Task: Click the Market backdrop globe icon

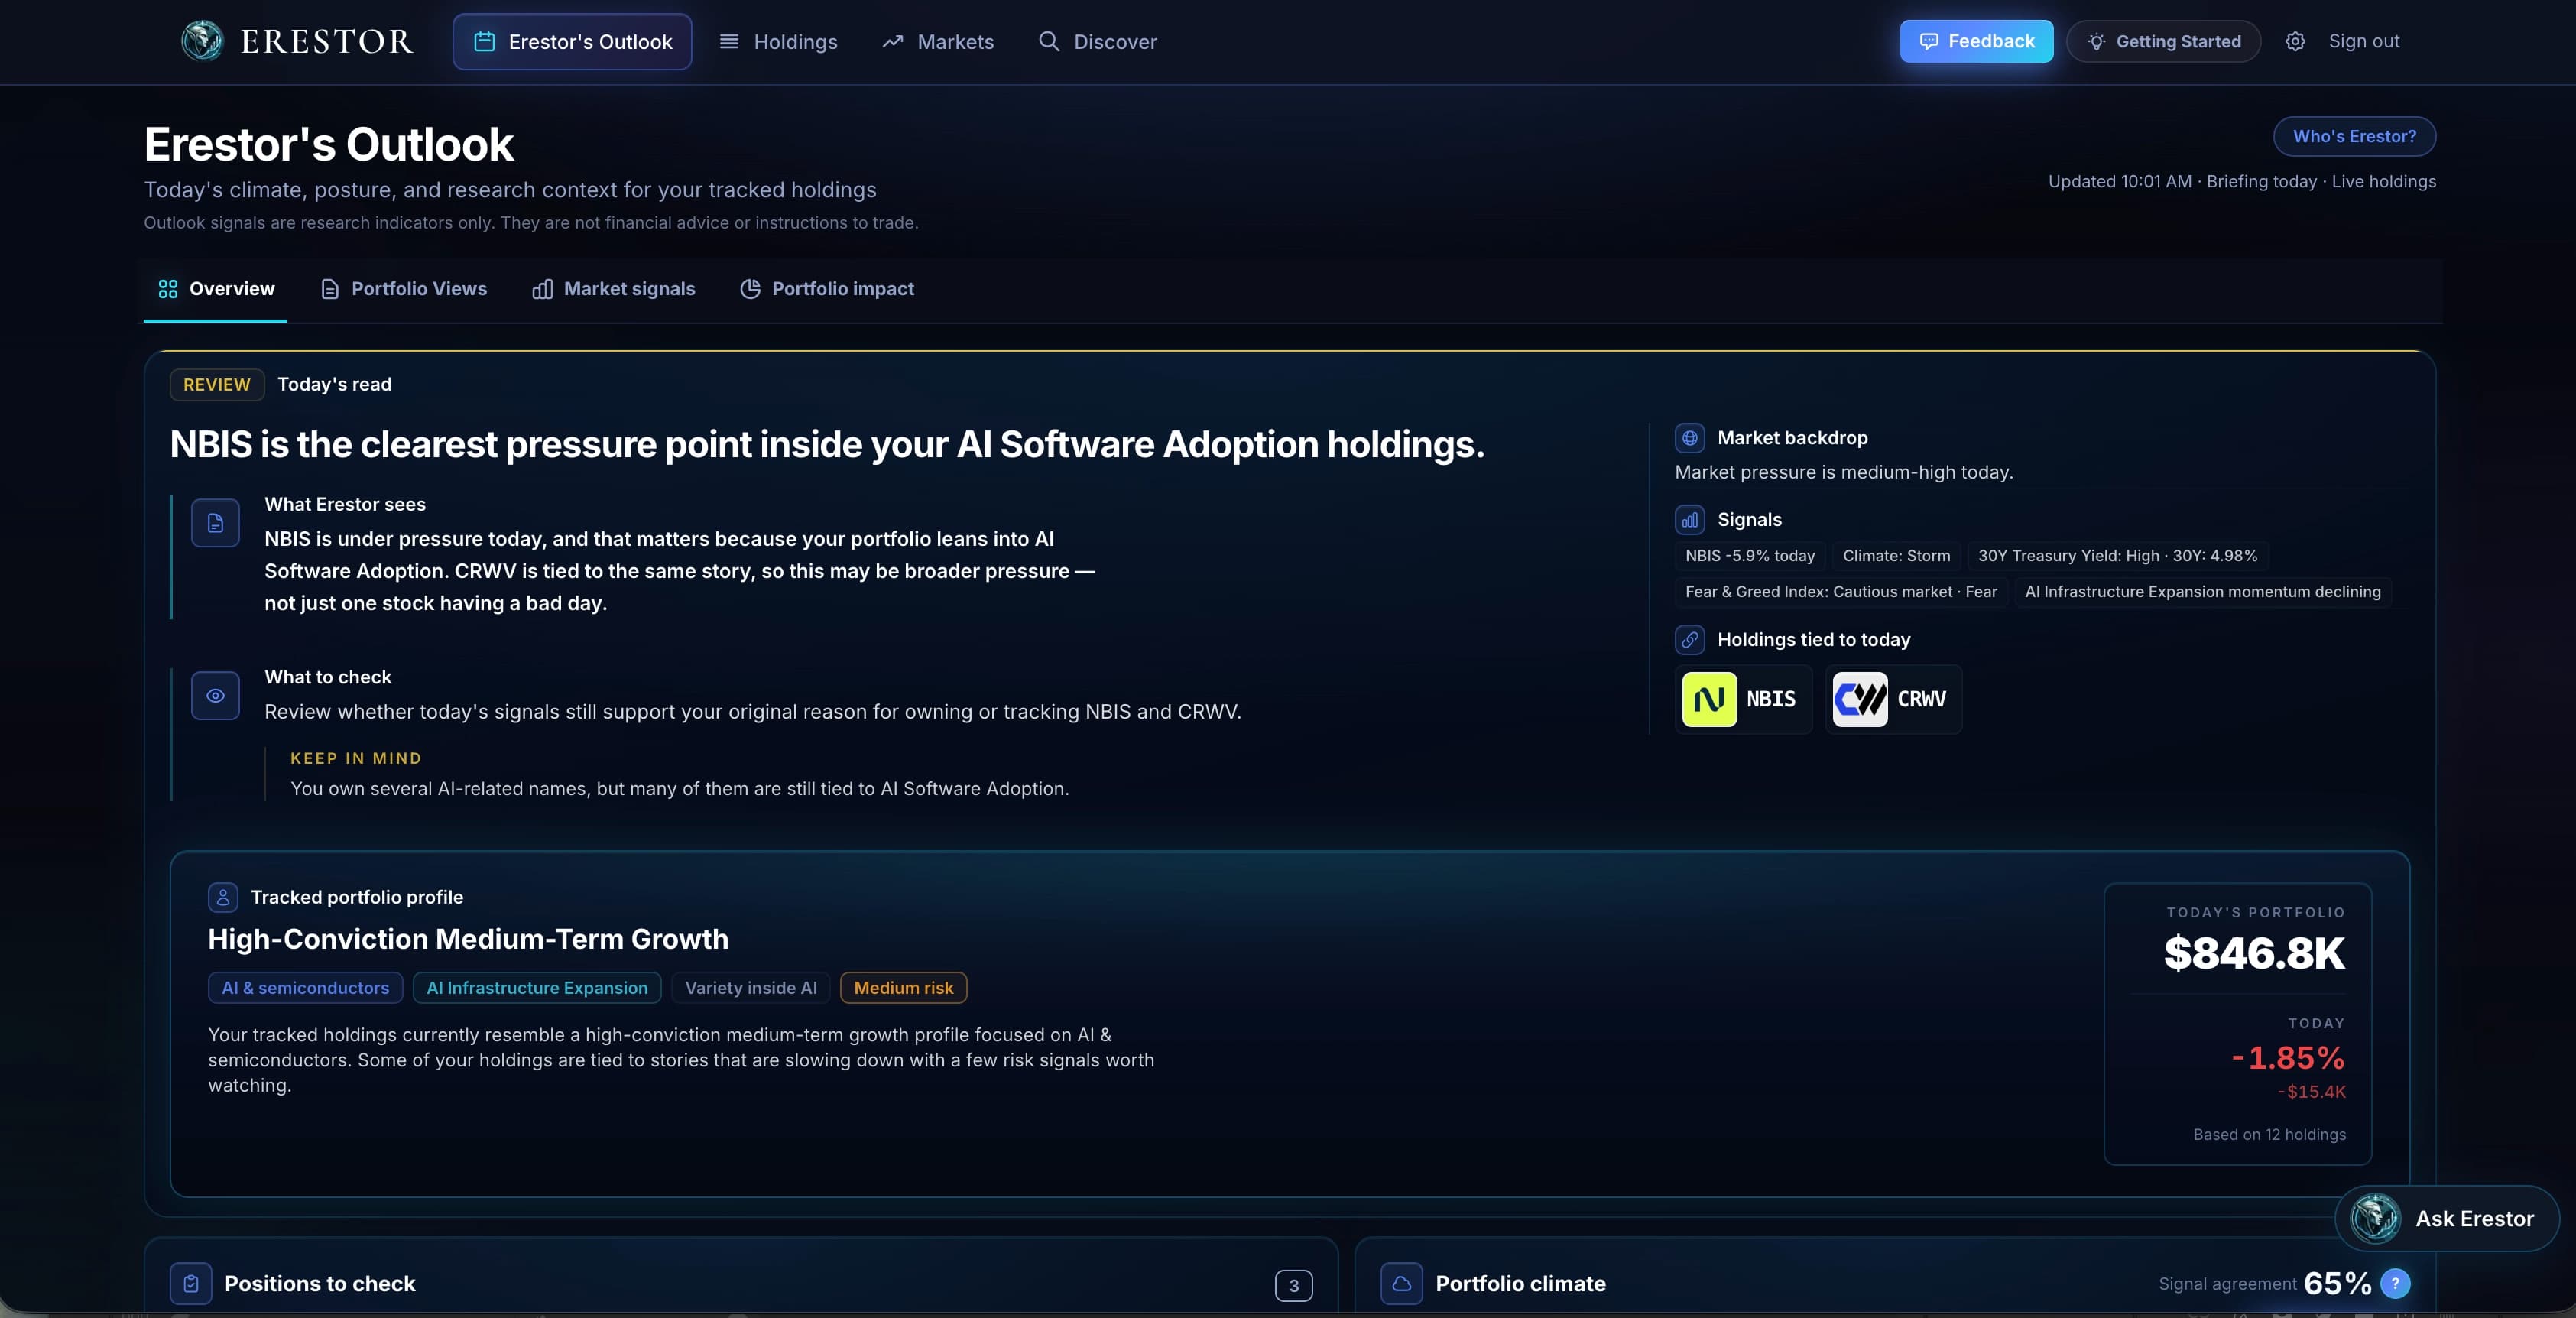Action: 1690,437
